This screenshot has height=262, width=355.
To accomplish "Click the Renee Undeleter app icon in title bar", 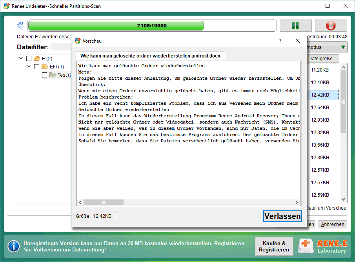I will (7, 6).
